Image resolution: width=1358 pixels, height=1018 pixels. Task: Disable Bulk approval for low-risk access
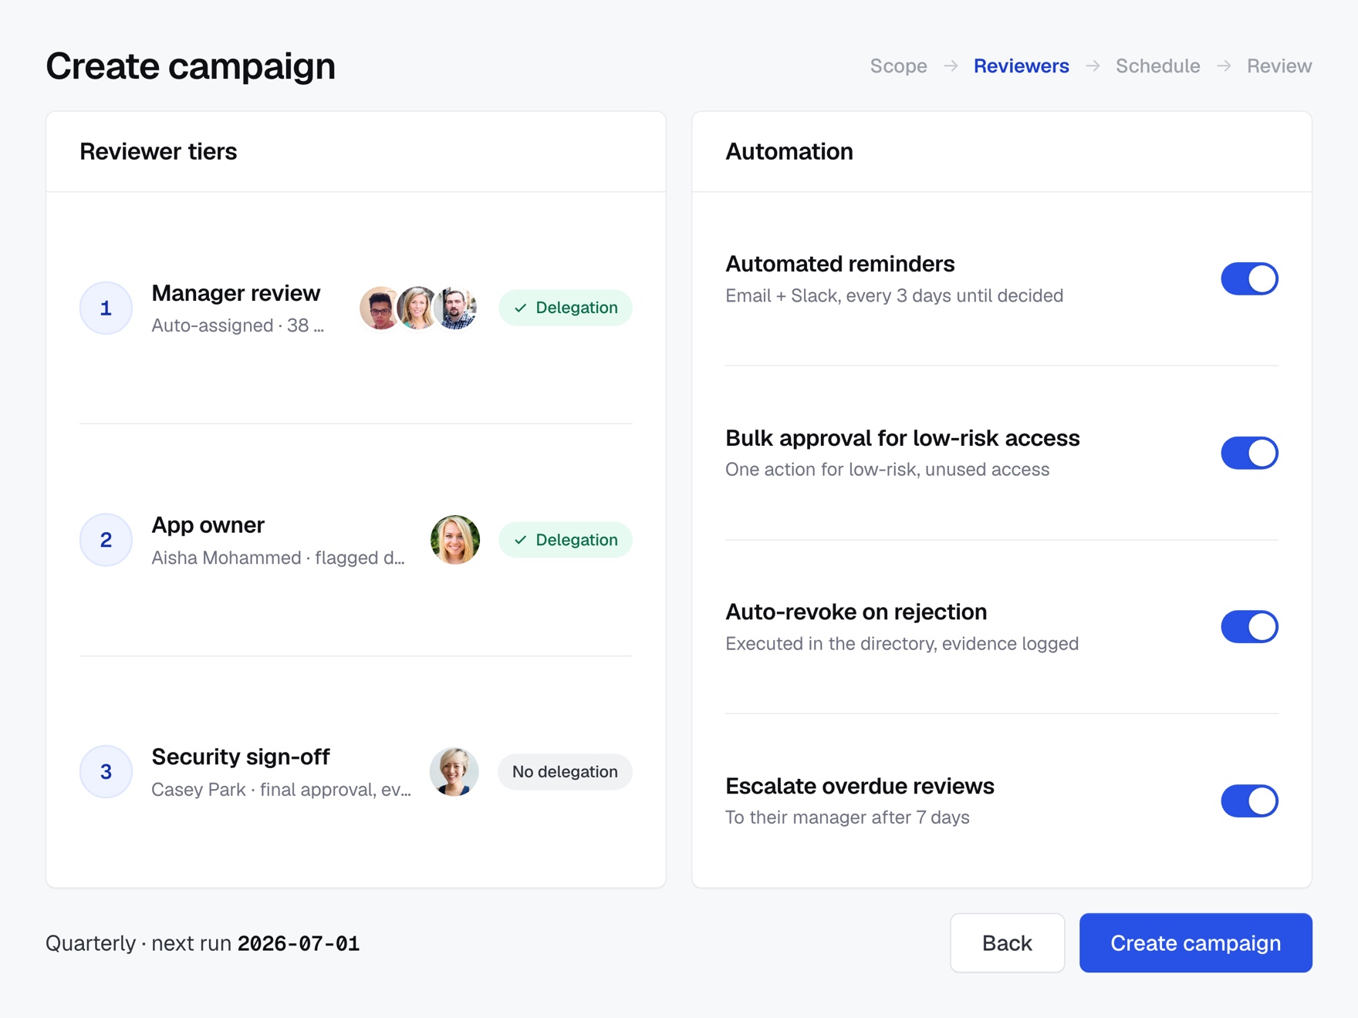(1249, 453)
